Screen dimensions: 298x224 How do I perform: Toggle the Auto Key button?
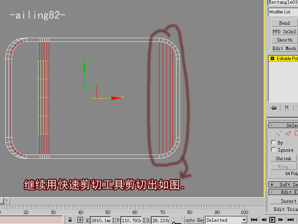coord(194,220)
